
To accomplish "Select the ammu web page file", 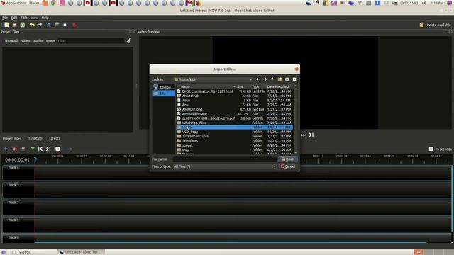I will (x=235, y=113).
